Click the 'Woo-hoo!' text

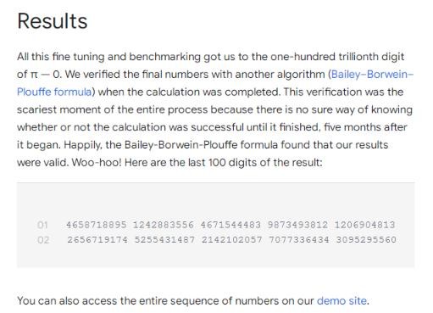click(97, 163)
